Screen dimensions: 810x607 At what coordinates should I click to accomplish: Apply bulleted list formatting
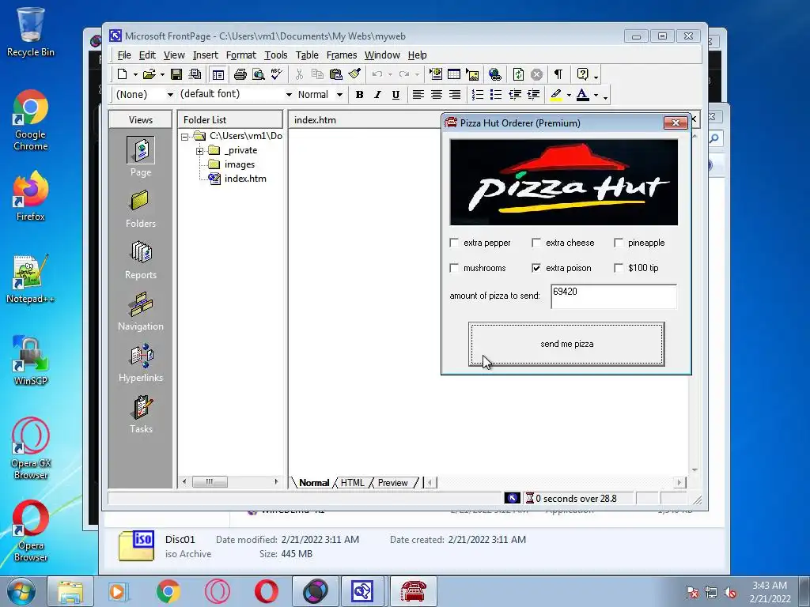pyautogui.click(x=496, y=95)
